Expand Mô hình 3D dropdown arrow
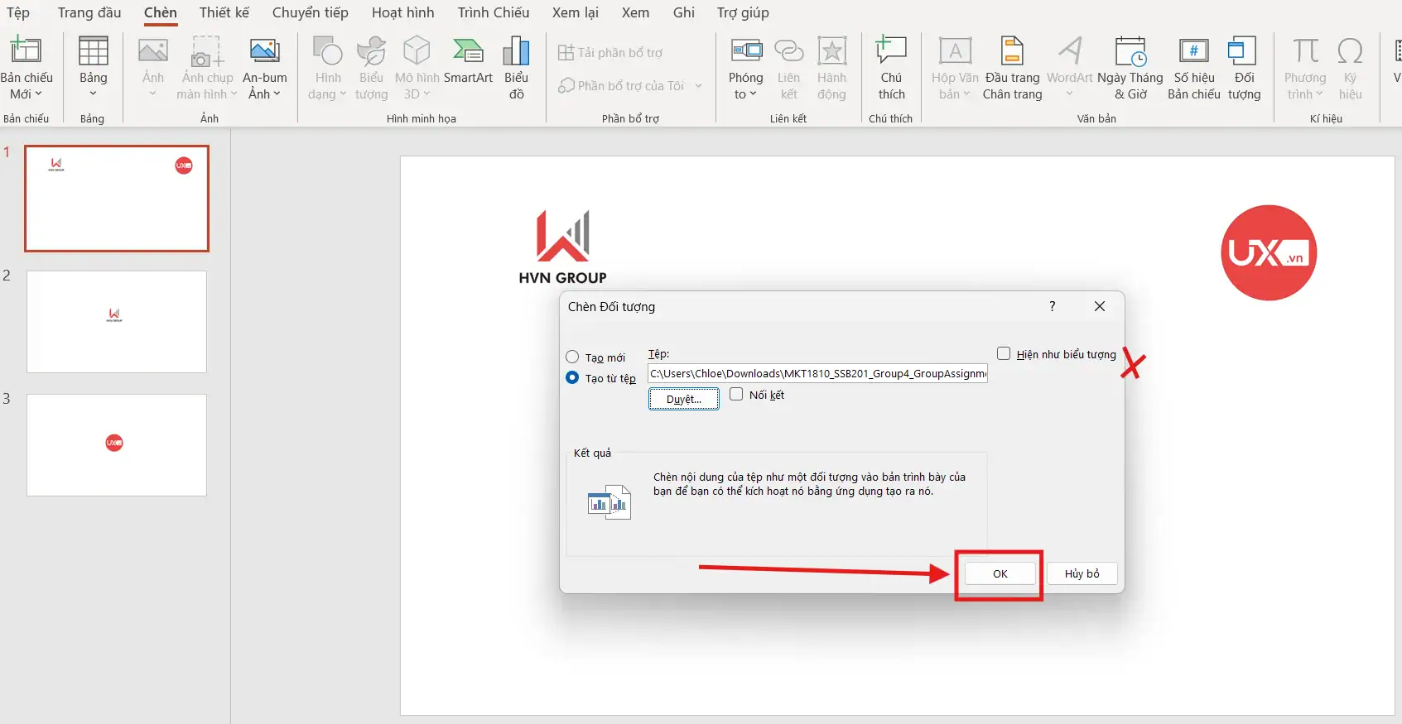The width and height of the screenshot is (1402, 724). [427, 93]
